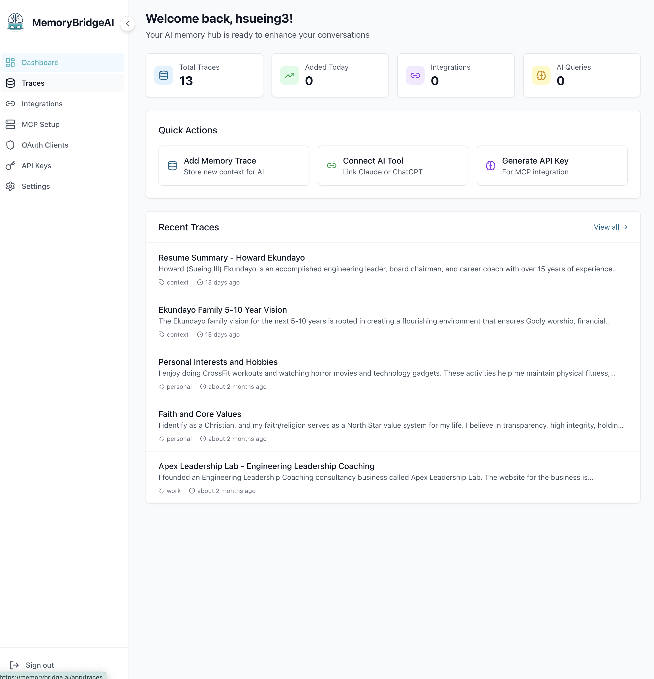
Task: Click the API Keys key icon
Action: click(x=10, y=166)
